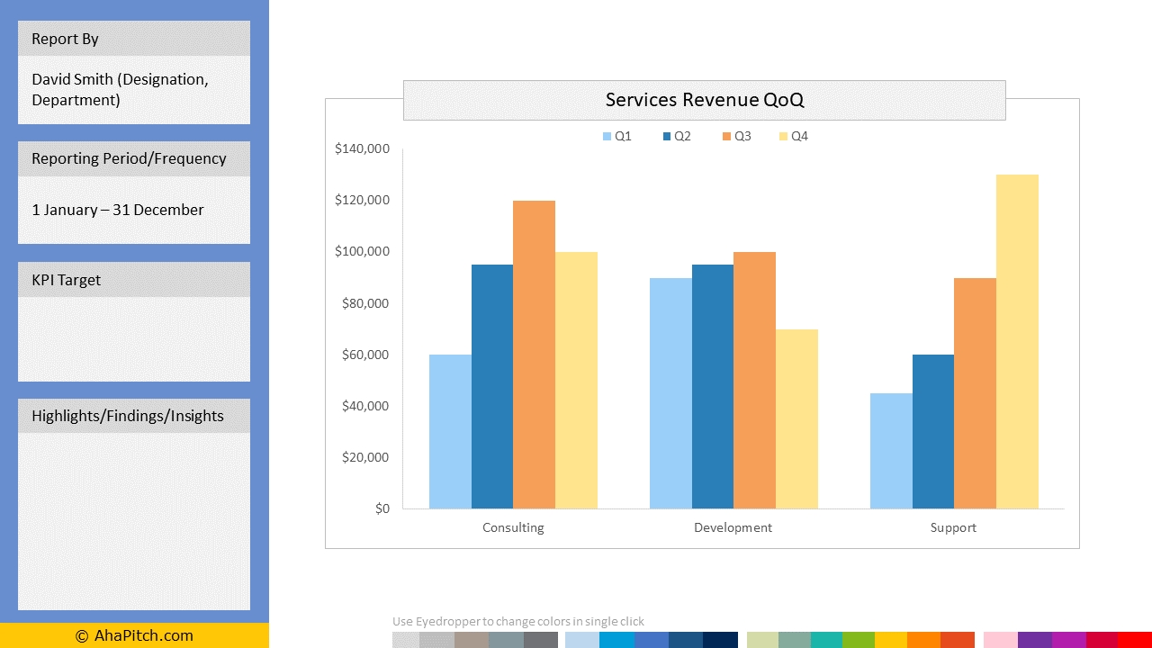The width and height of the screenshot is (1152, 648).
Task: Select the Consulting Q4 bar
Action: tap(576, 380)
